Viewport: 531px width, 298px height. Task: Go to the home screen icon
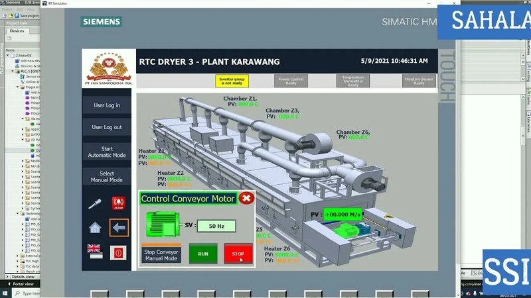tap(95, 227)
